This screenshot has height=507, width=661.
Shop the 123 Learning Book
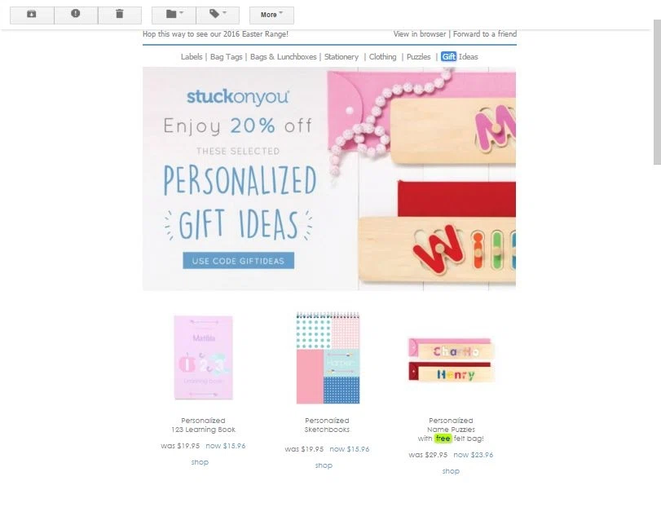pos(200,462)
